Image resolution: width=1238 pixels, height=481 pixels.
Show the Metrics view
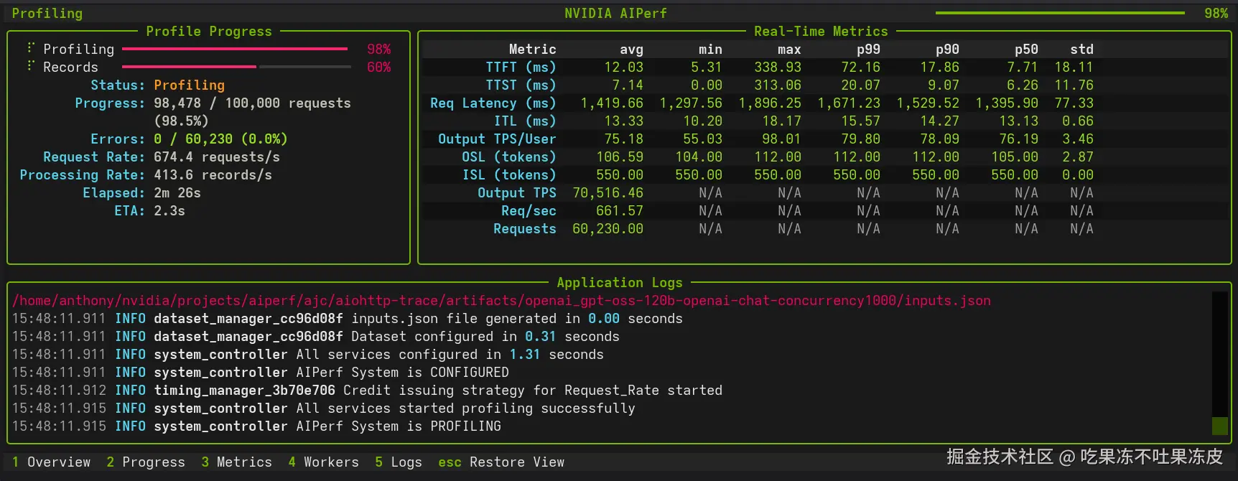[237, 462]
